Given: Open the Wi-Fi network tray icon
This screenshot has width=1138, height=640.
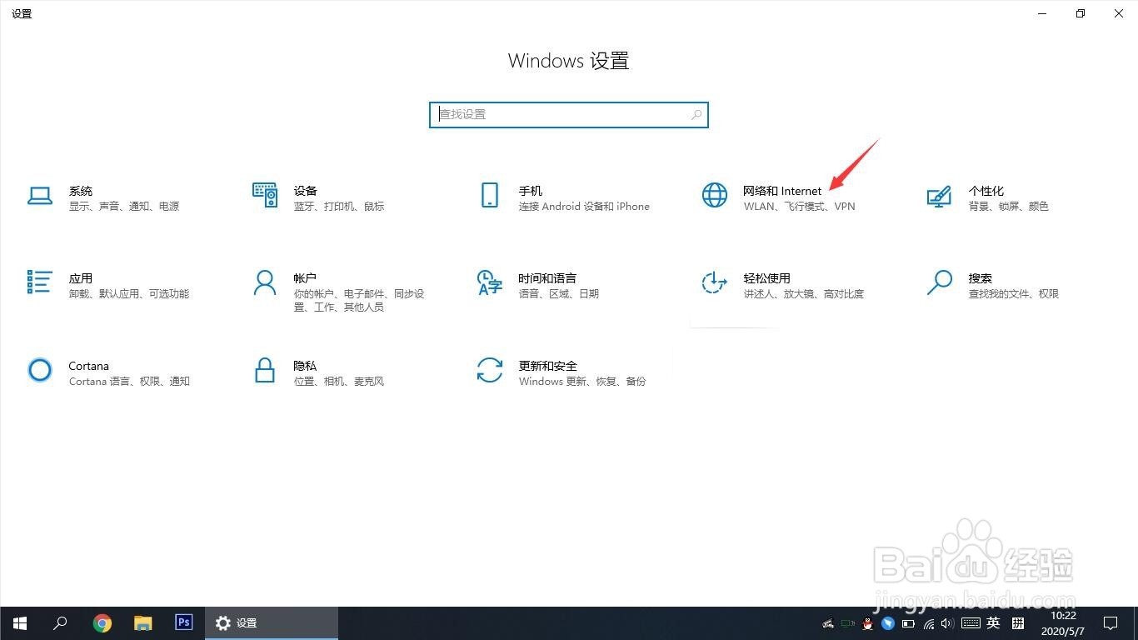Looking at the screenshot, I should (x=928, y=623).
